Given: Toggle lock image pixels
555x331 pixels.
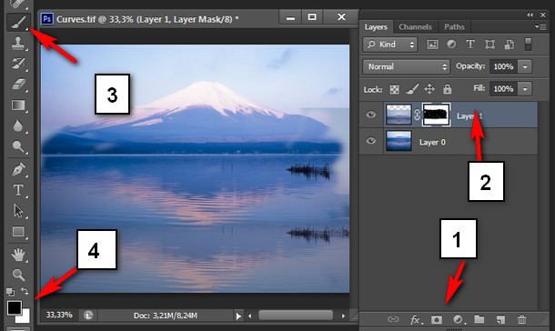Looking at the screenshot, I should pos(412,89).
